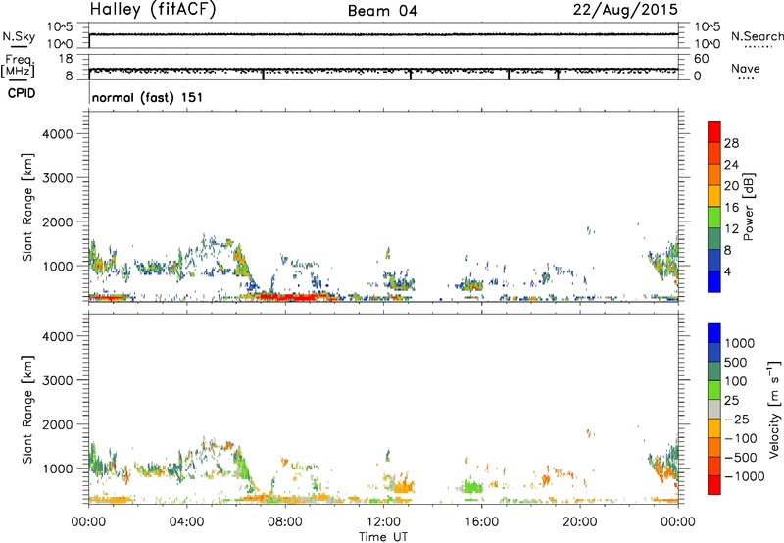Click the date '22/Aug/2015'

tap(625, 10)
